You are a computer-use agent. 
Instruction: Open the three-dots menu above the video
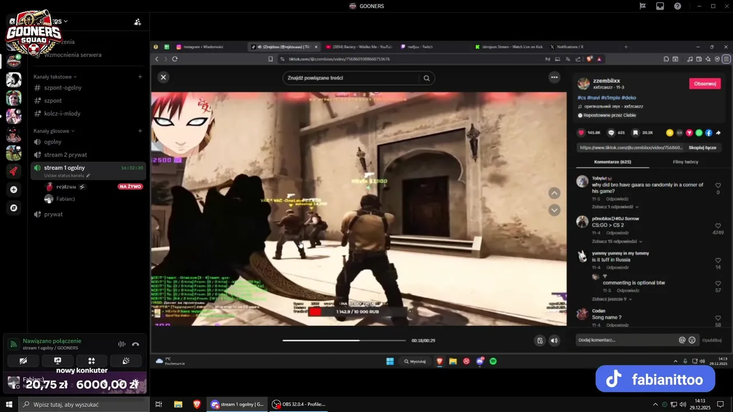[x=554, y=77]
